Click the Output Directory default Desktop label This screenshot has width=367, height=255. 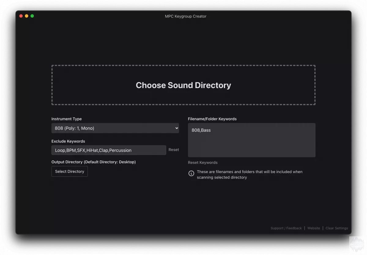point(94,162)
